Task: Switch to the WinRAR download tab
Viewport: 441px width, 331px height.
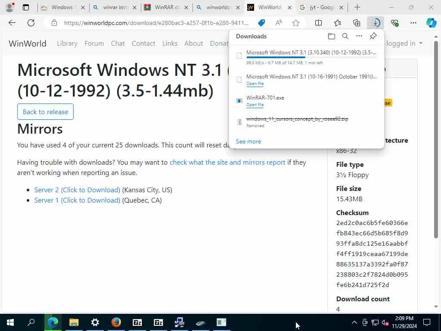Action: 166,7
